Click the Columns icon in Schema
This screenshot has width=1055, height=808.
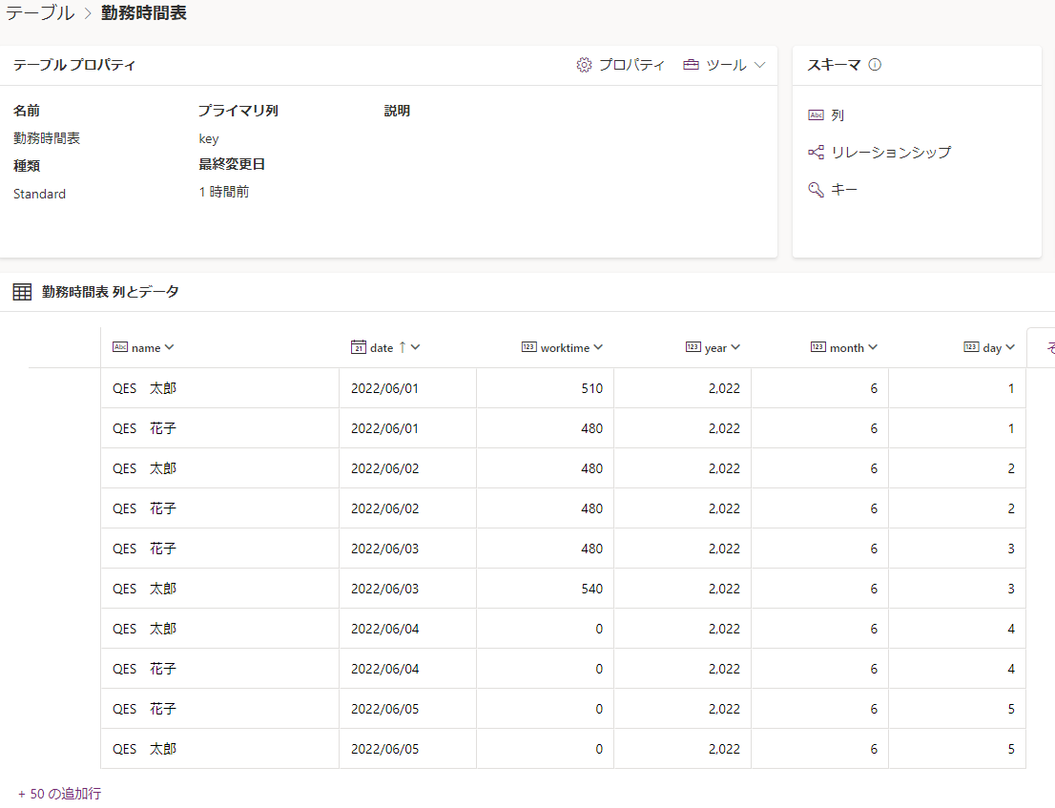click(816, 114)
